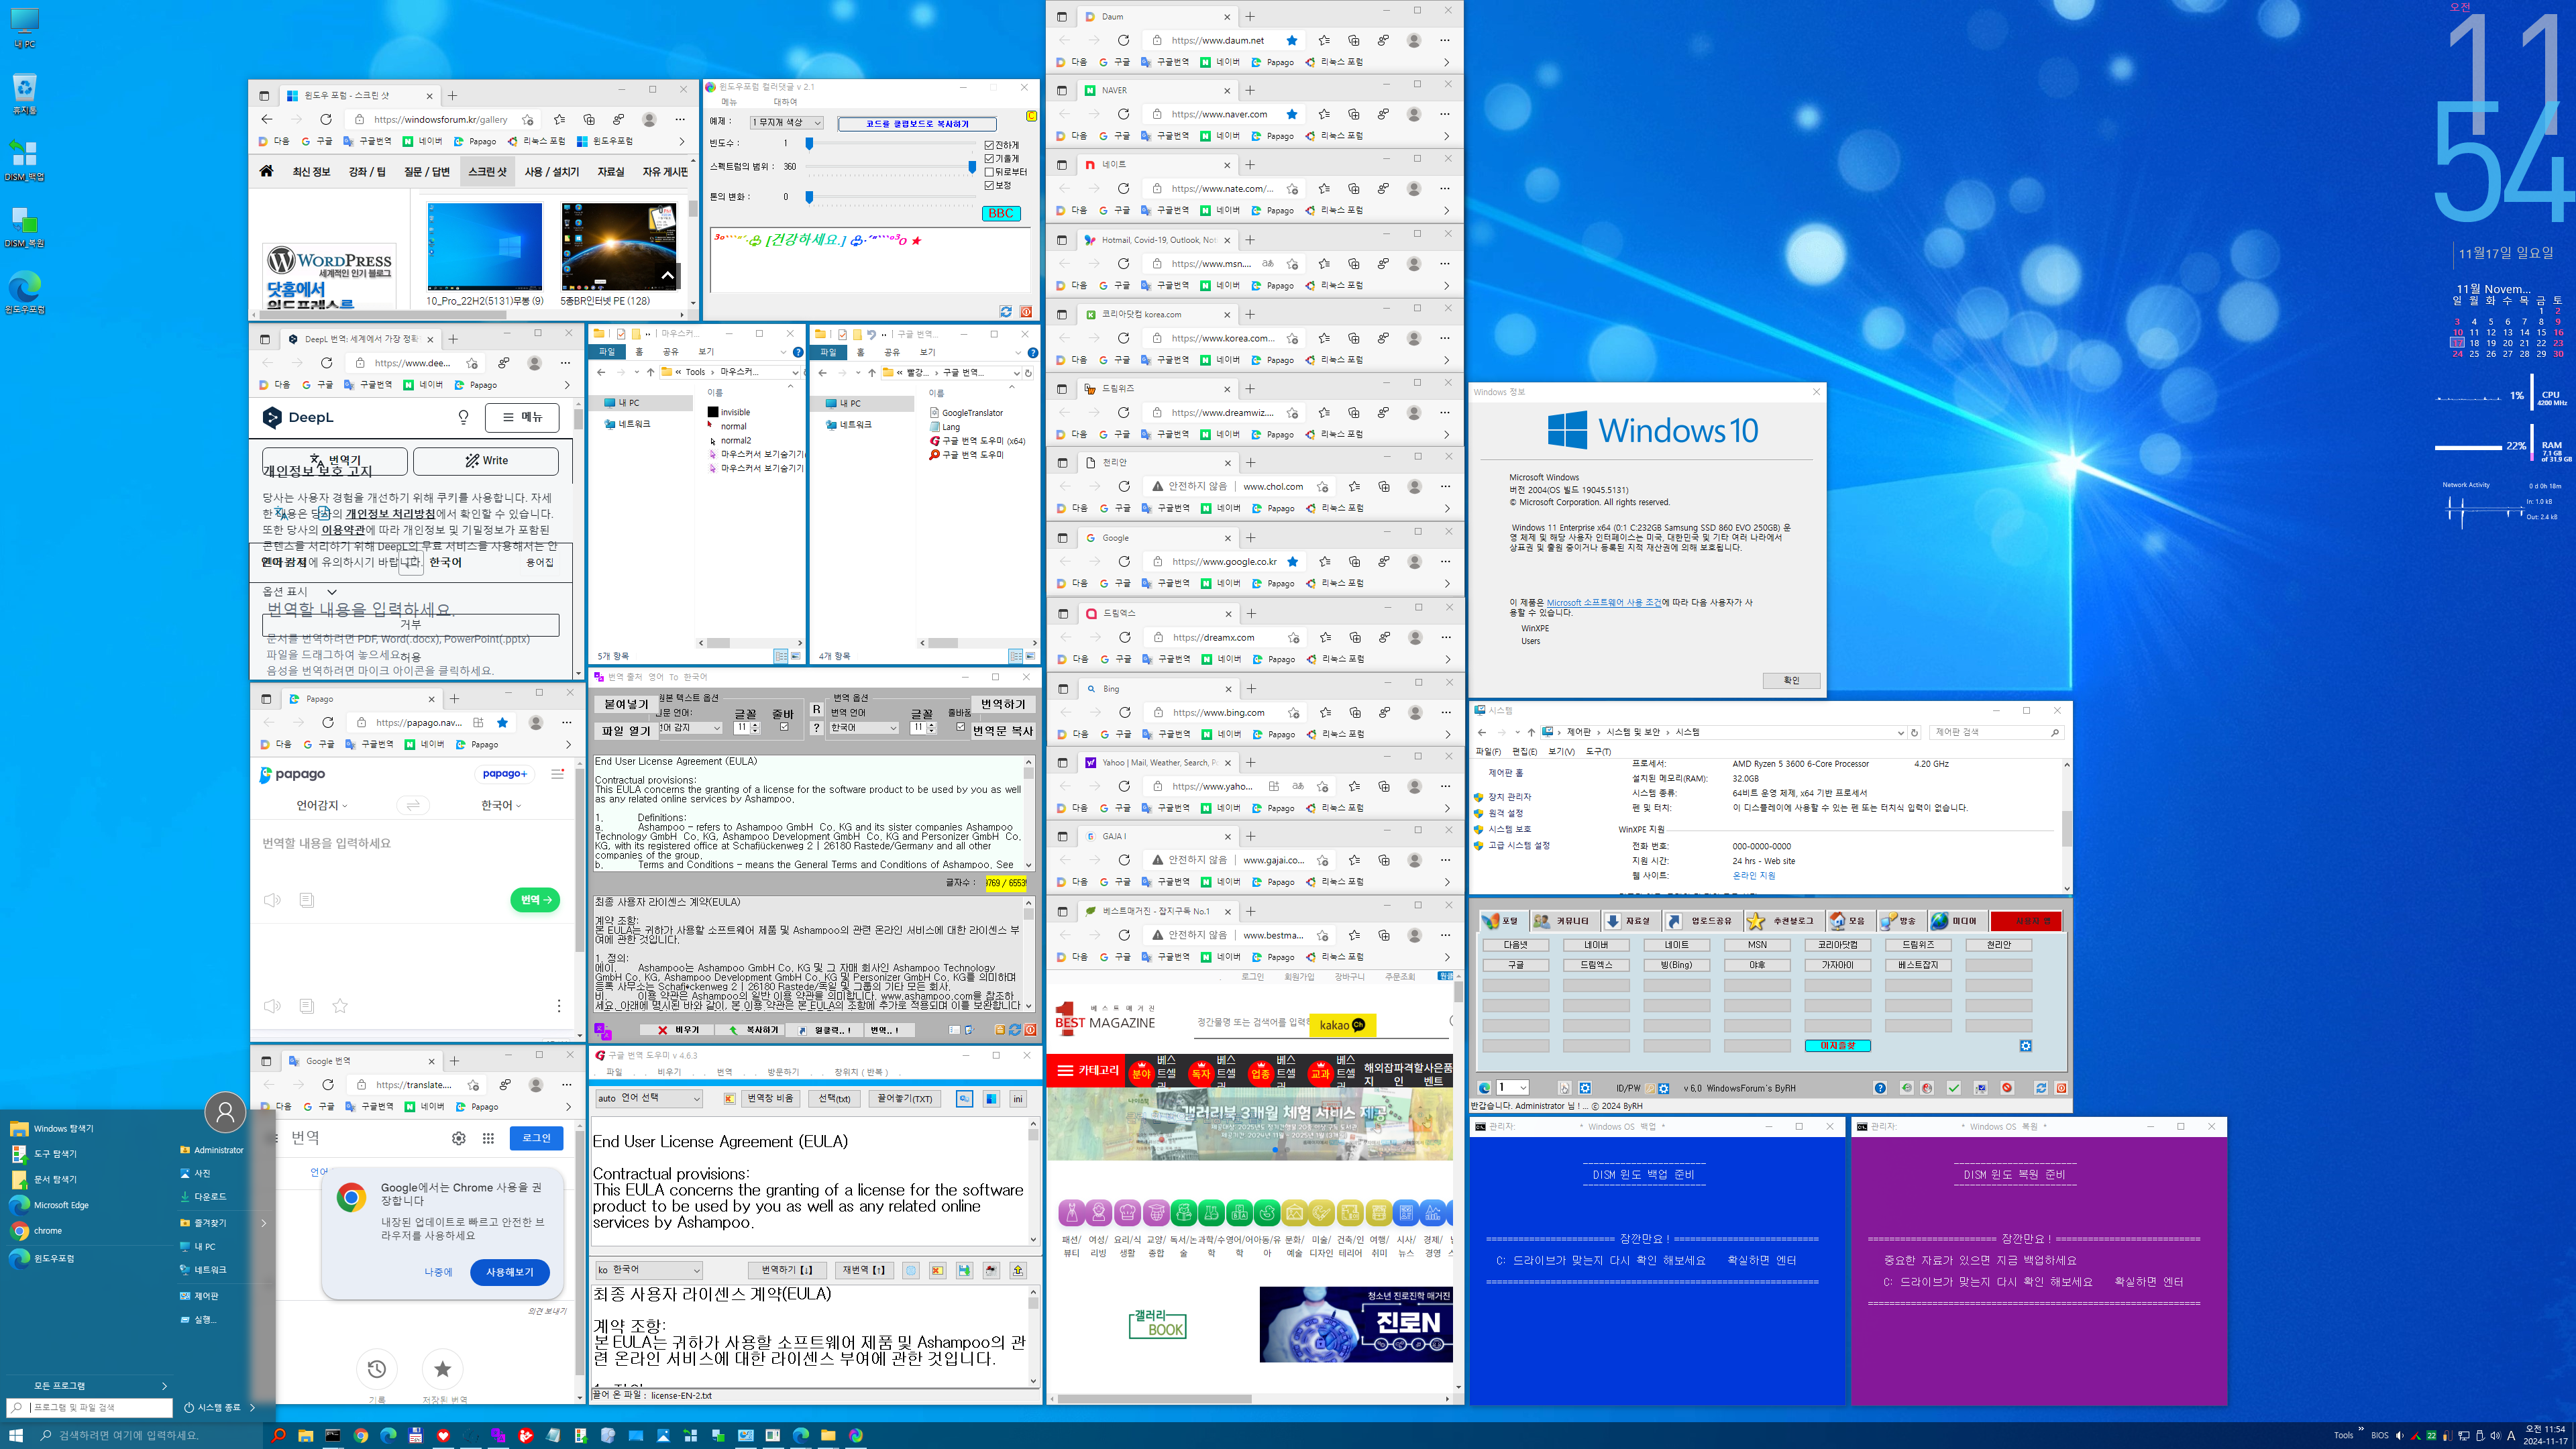The width and height of the screenshot is (2576, 1449).
Task: Click the 번역하기 button in 번역 출처 window
Action: click(x=1003, y=704)
